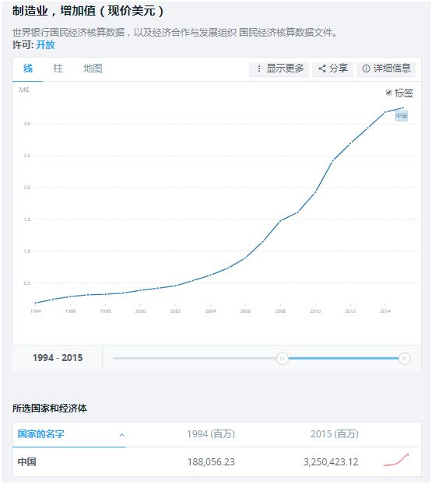The image size is (432, 484).
Task: Click the 2014 data point on line
Action: coord(385,112)
